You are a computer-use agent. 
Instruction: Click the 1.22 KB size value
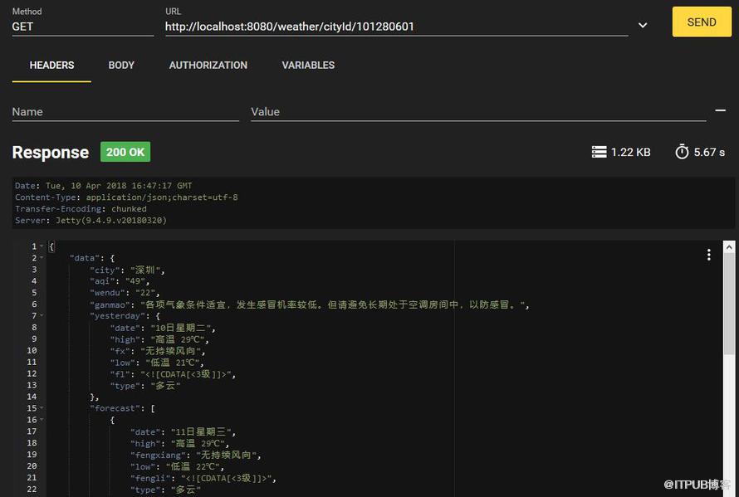coord(630,152)
